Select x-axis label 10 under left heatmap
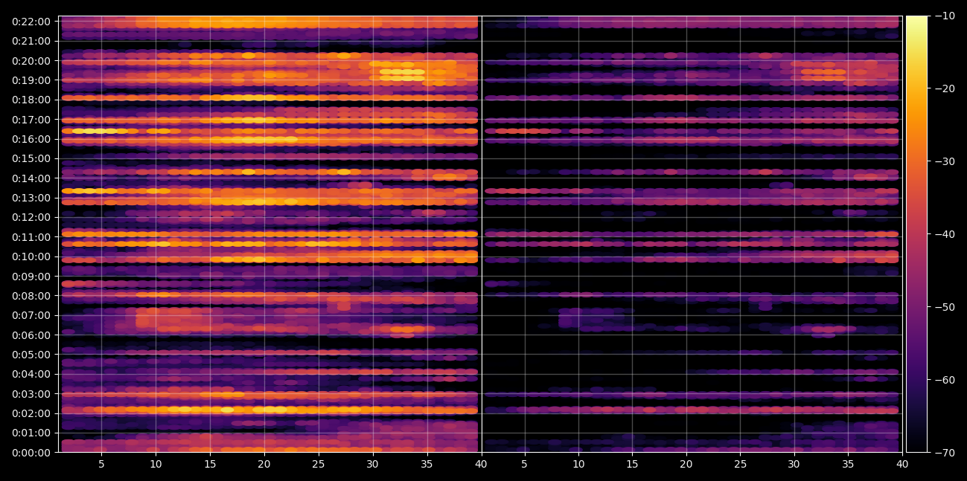The width and height of the screenshot is (967, 481). 156,464
